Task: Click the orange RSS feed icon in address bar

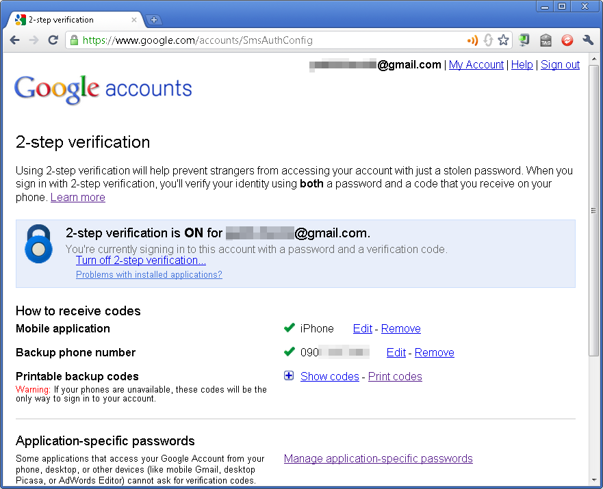Action: [x=473, y=40]
